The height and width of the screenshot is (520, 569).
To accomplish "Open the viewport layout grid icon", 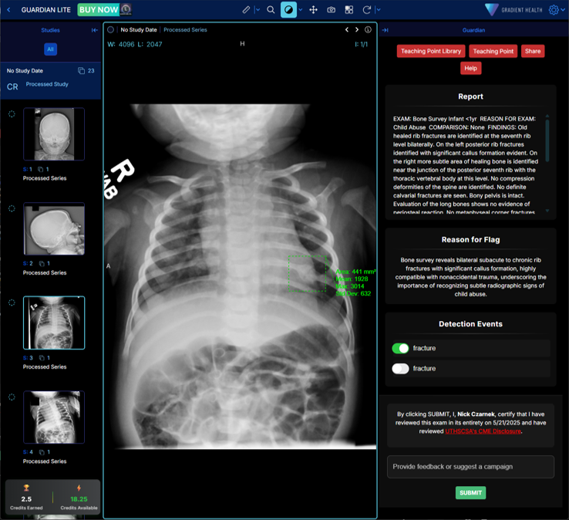I will (x=348, y=10).
